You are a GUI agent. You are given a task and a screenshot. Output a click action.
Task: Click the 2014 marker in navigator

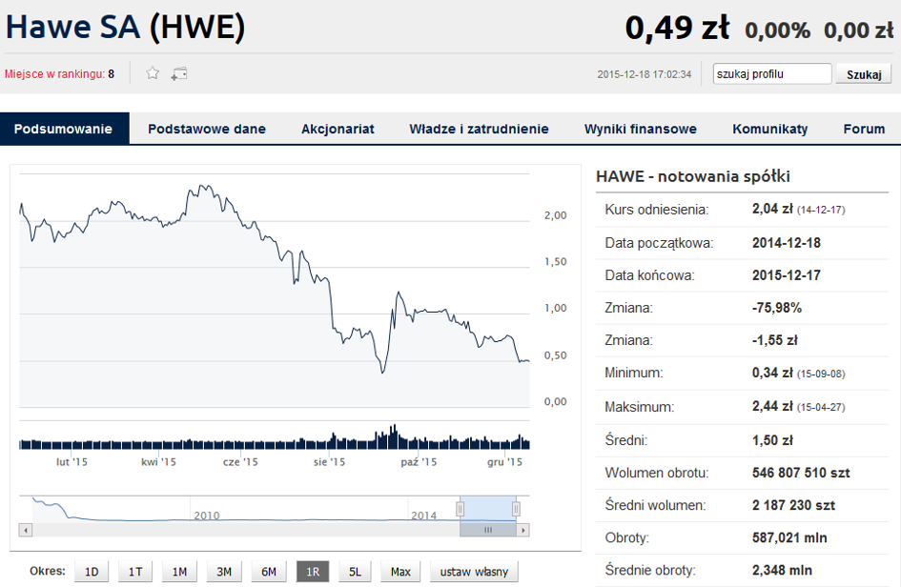[424, 516]
